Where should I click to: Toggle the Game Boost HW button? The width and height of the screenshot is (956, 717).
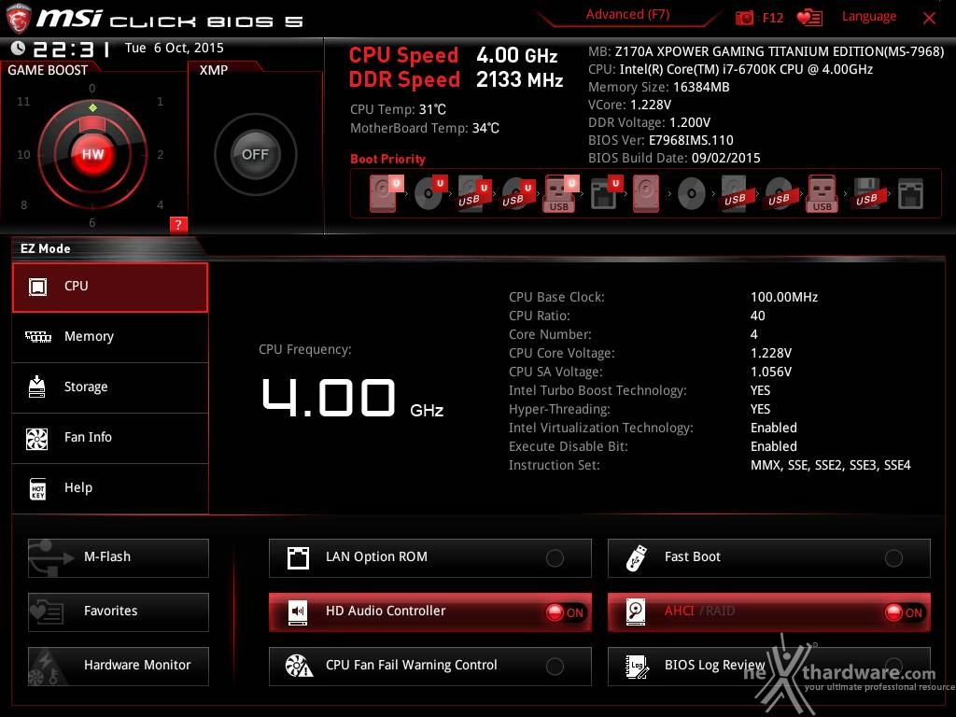(92, 154)
